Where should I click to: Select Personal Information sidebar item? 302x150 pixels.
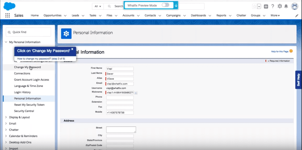(x=29, y=99)
